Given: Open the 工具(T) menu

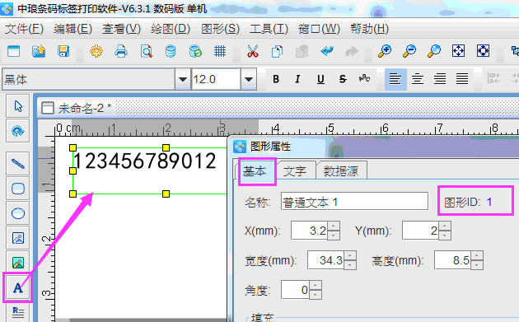Looking at the screenshot, I should (269, 29).
